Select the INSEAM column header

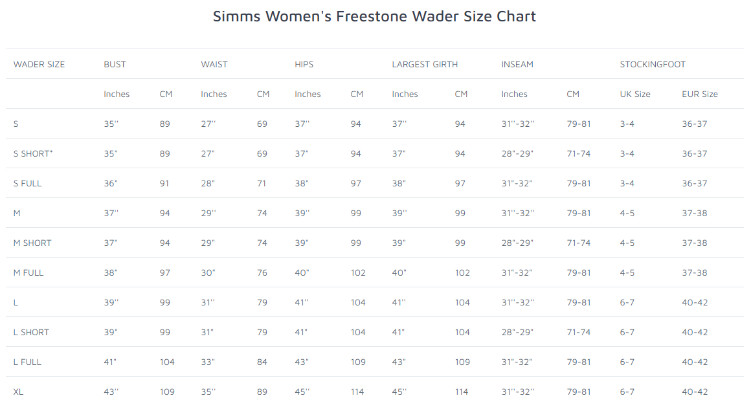[517, 65]
